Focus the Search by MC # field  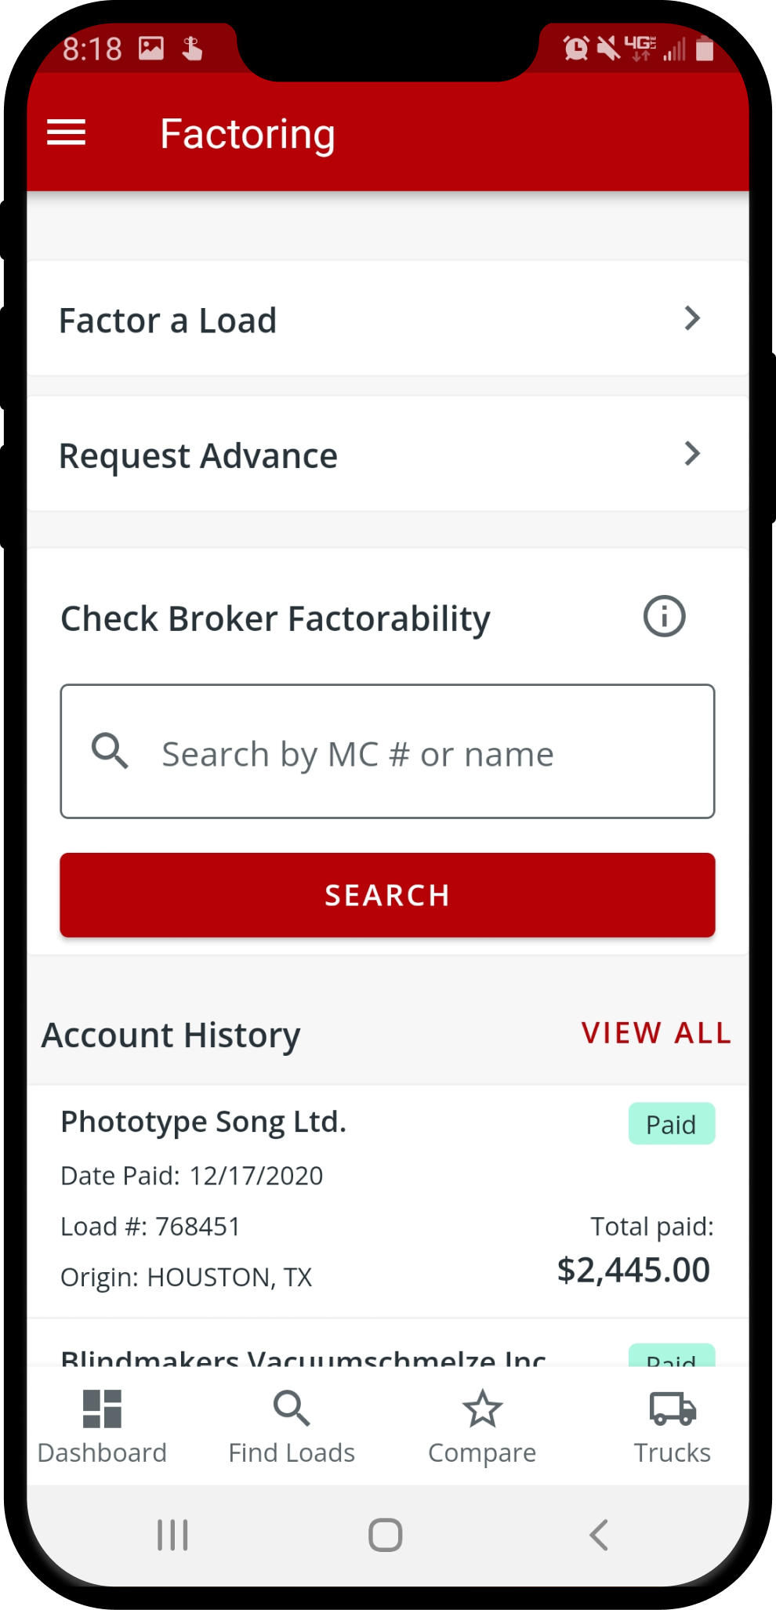tap(387, 752)
